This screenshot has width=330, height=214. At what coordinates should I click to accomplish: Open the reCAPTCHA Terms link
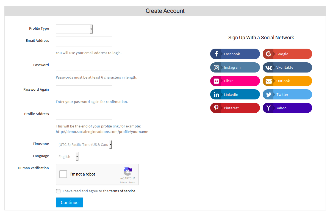point(132,182)
